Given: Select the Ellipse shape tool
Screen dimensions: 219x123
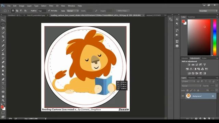Looking at the screenshot, I should tap(3, 92).
